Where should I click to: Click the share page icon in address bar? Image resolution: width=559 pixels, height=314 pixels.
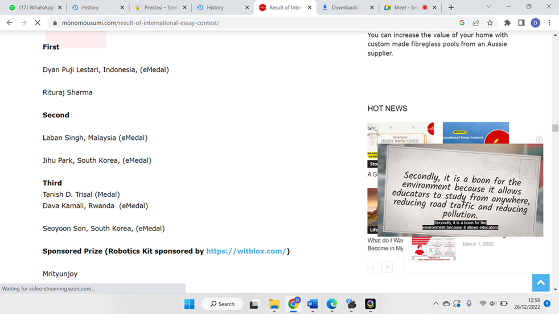[476, 23]
